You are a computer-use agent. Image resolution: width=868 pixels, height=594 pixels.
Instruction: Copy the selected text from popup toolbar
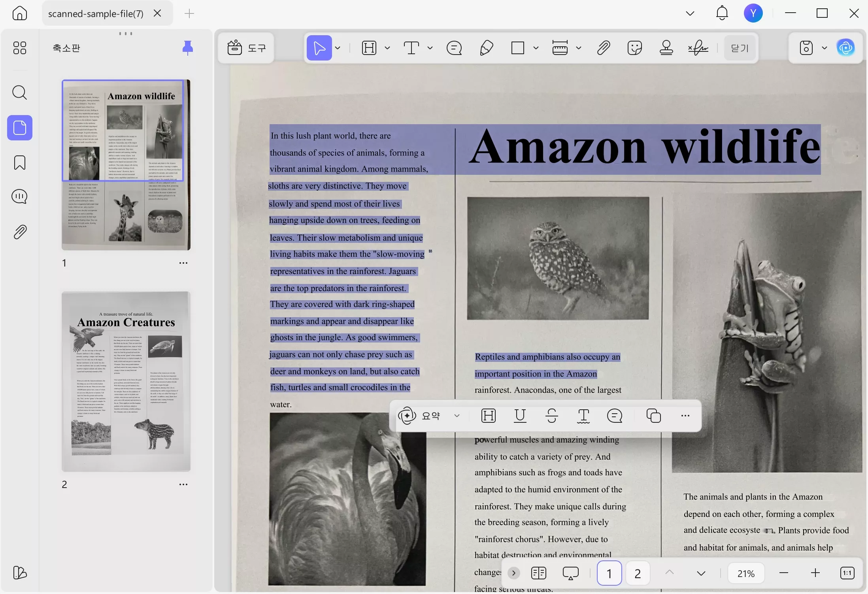tap(653, 416)
